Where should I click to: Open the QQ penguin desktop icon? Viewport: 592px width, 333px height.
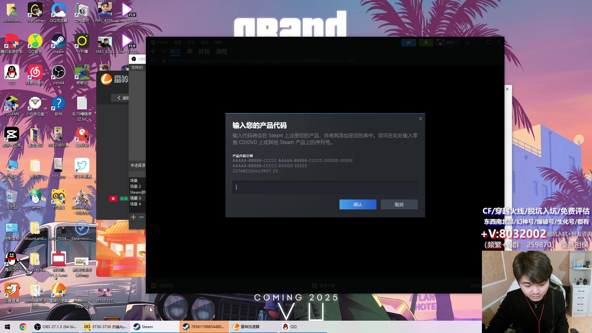(12, 75)
